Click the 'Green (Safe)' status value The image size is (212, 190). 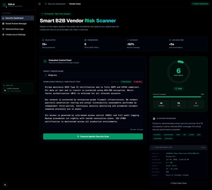pos(171,166)
